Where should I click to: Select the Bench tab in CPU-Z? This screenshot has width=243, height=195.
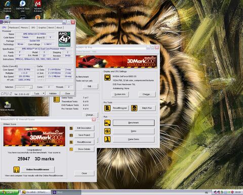(51, 27)
